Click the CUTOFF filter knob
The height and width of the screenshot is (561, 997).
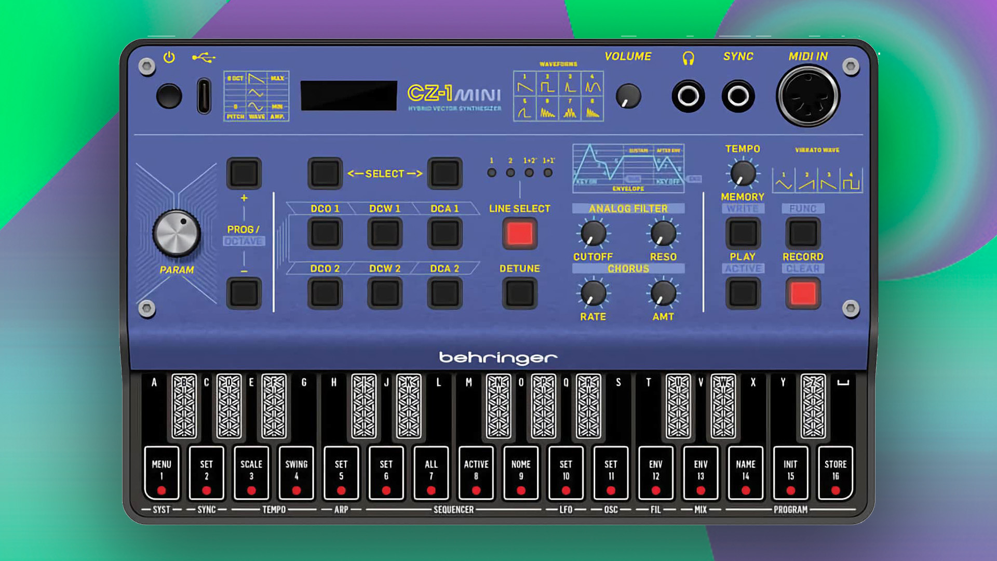(x=593, y=233)
